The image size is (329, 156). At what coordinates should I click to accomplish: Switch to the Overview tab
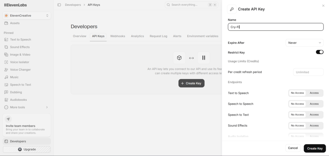click(80, 36)
